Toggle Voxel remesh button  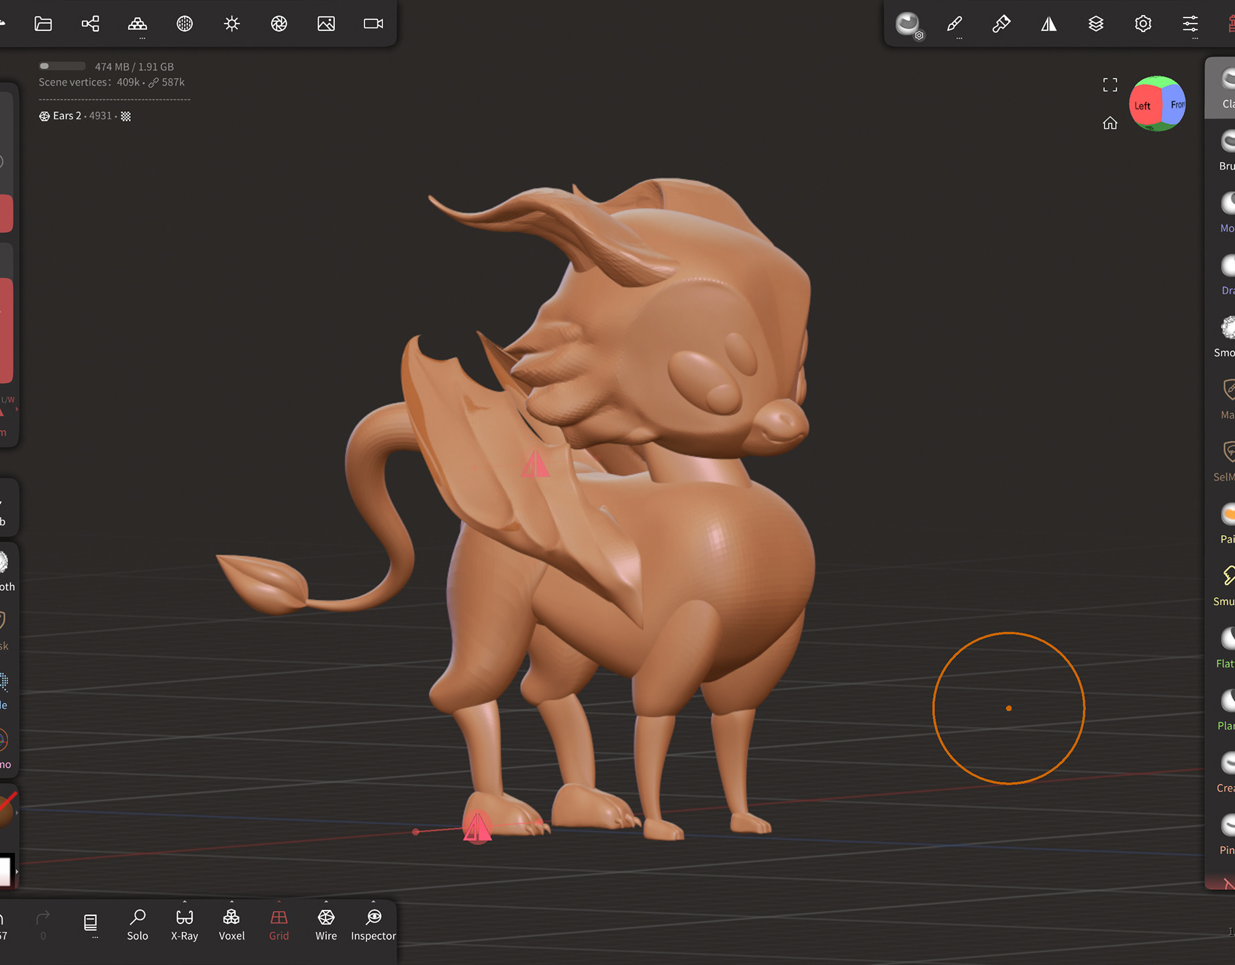(x=232, y=925)
